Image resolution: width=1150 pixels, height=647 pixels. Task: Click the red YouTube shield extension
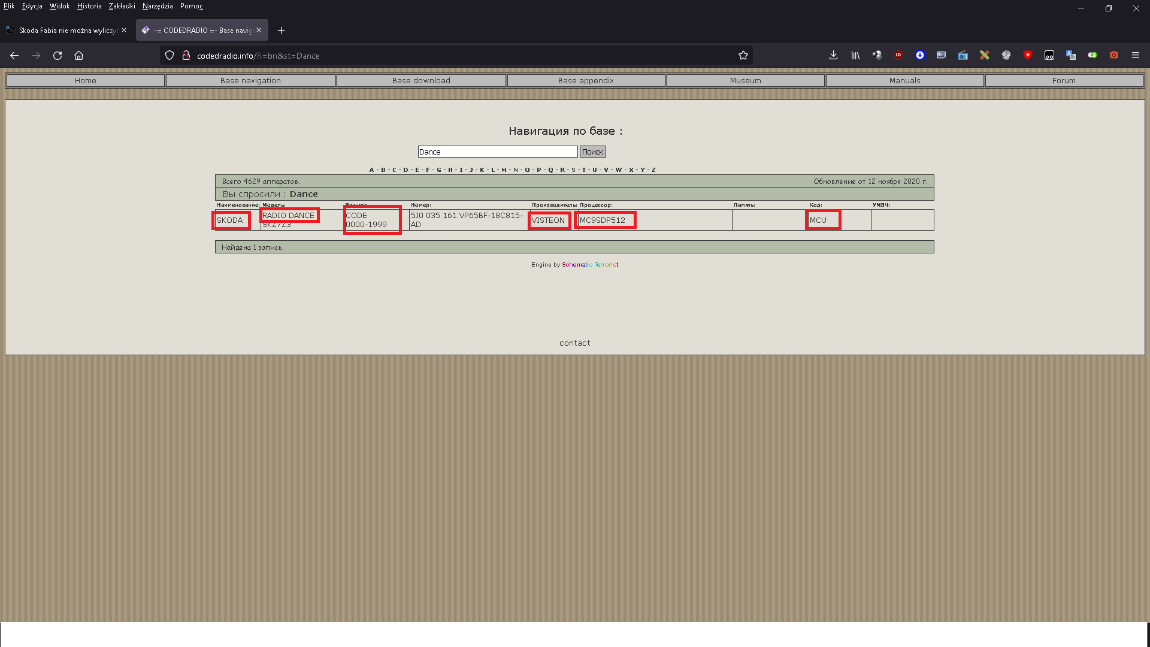1028,55
